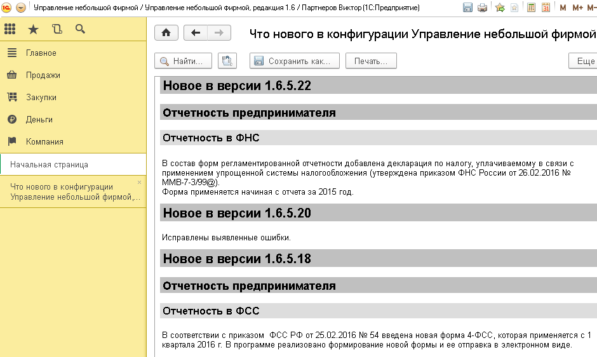Expand the Еще menu button

click(x=584, y=61)
